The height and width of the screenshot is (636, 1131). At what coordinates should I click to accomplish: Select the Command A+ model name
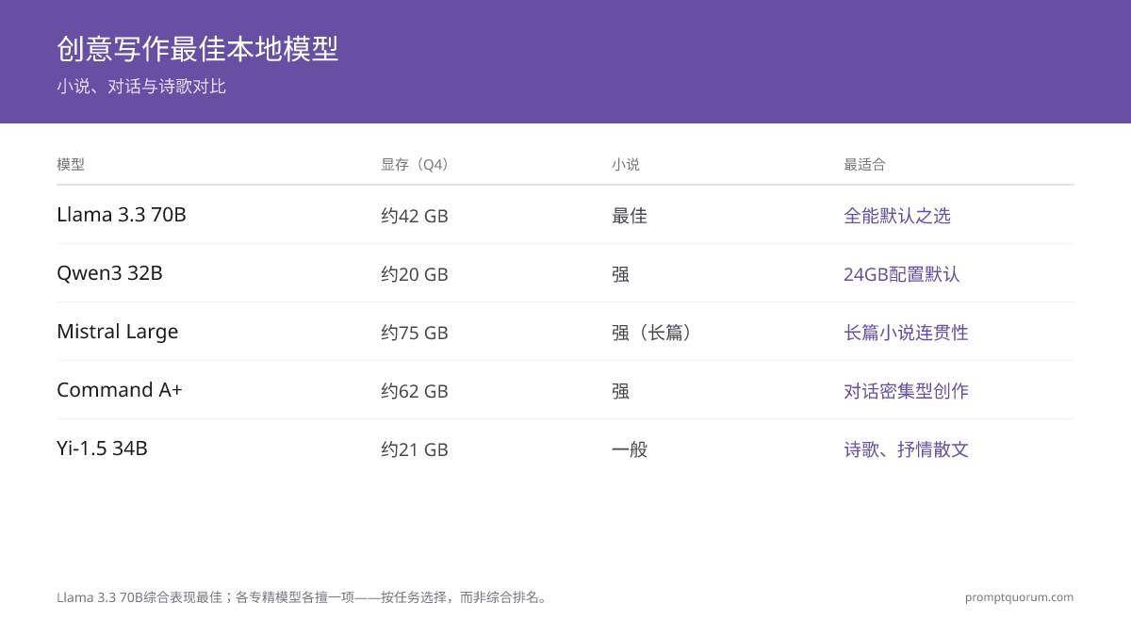click(x=120, y=390)
